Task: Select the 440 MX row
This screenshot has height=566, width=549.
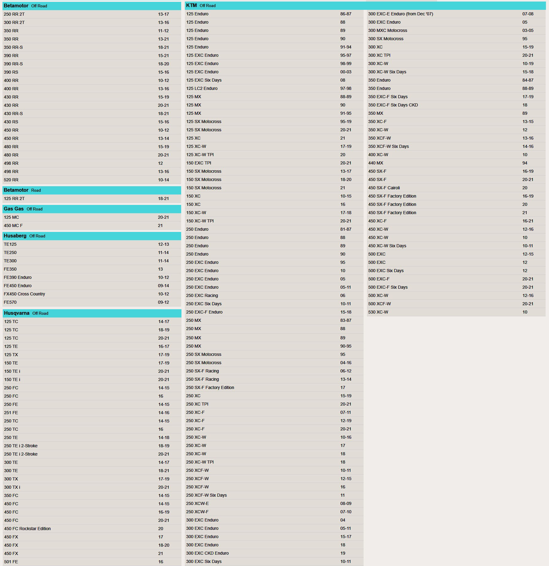Action: point(456,163)
